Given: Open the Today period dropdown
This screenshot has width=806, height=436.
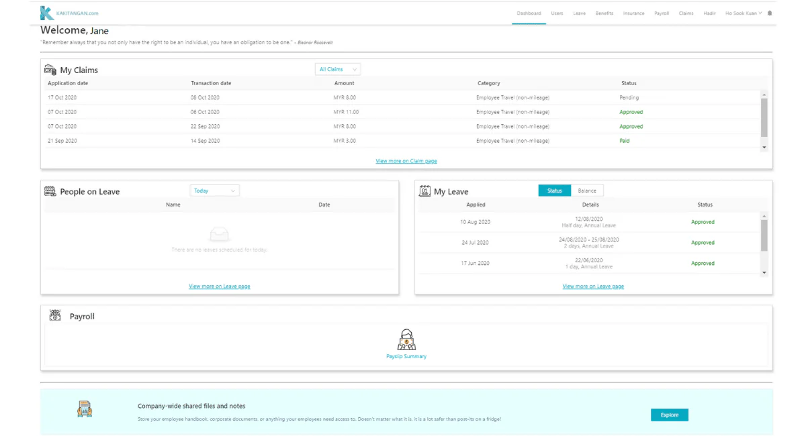Looking at the screenshot, I should [x=215, y=190].
